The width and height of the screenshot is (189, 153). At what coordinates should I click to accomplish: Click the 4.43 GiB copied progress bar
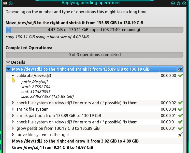[x=95, y=30]
